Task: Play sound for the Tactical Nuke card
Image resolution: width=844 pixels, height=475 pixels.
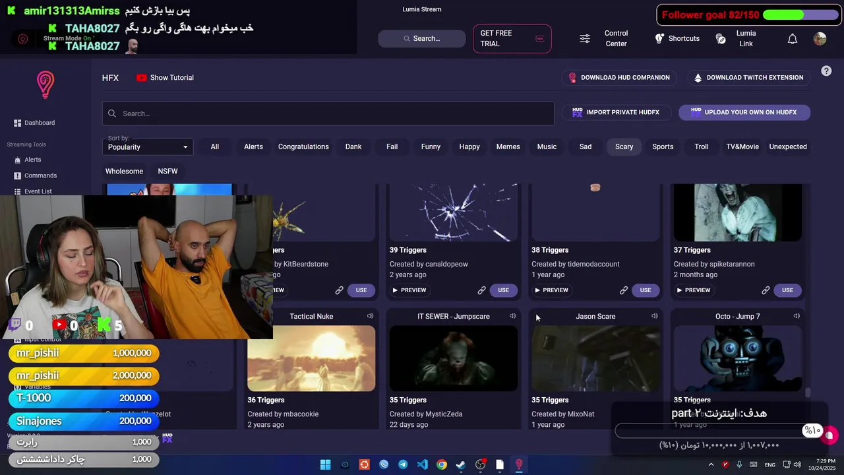Action: (370, 316)
